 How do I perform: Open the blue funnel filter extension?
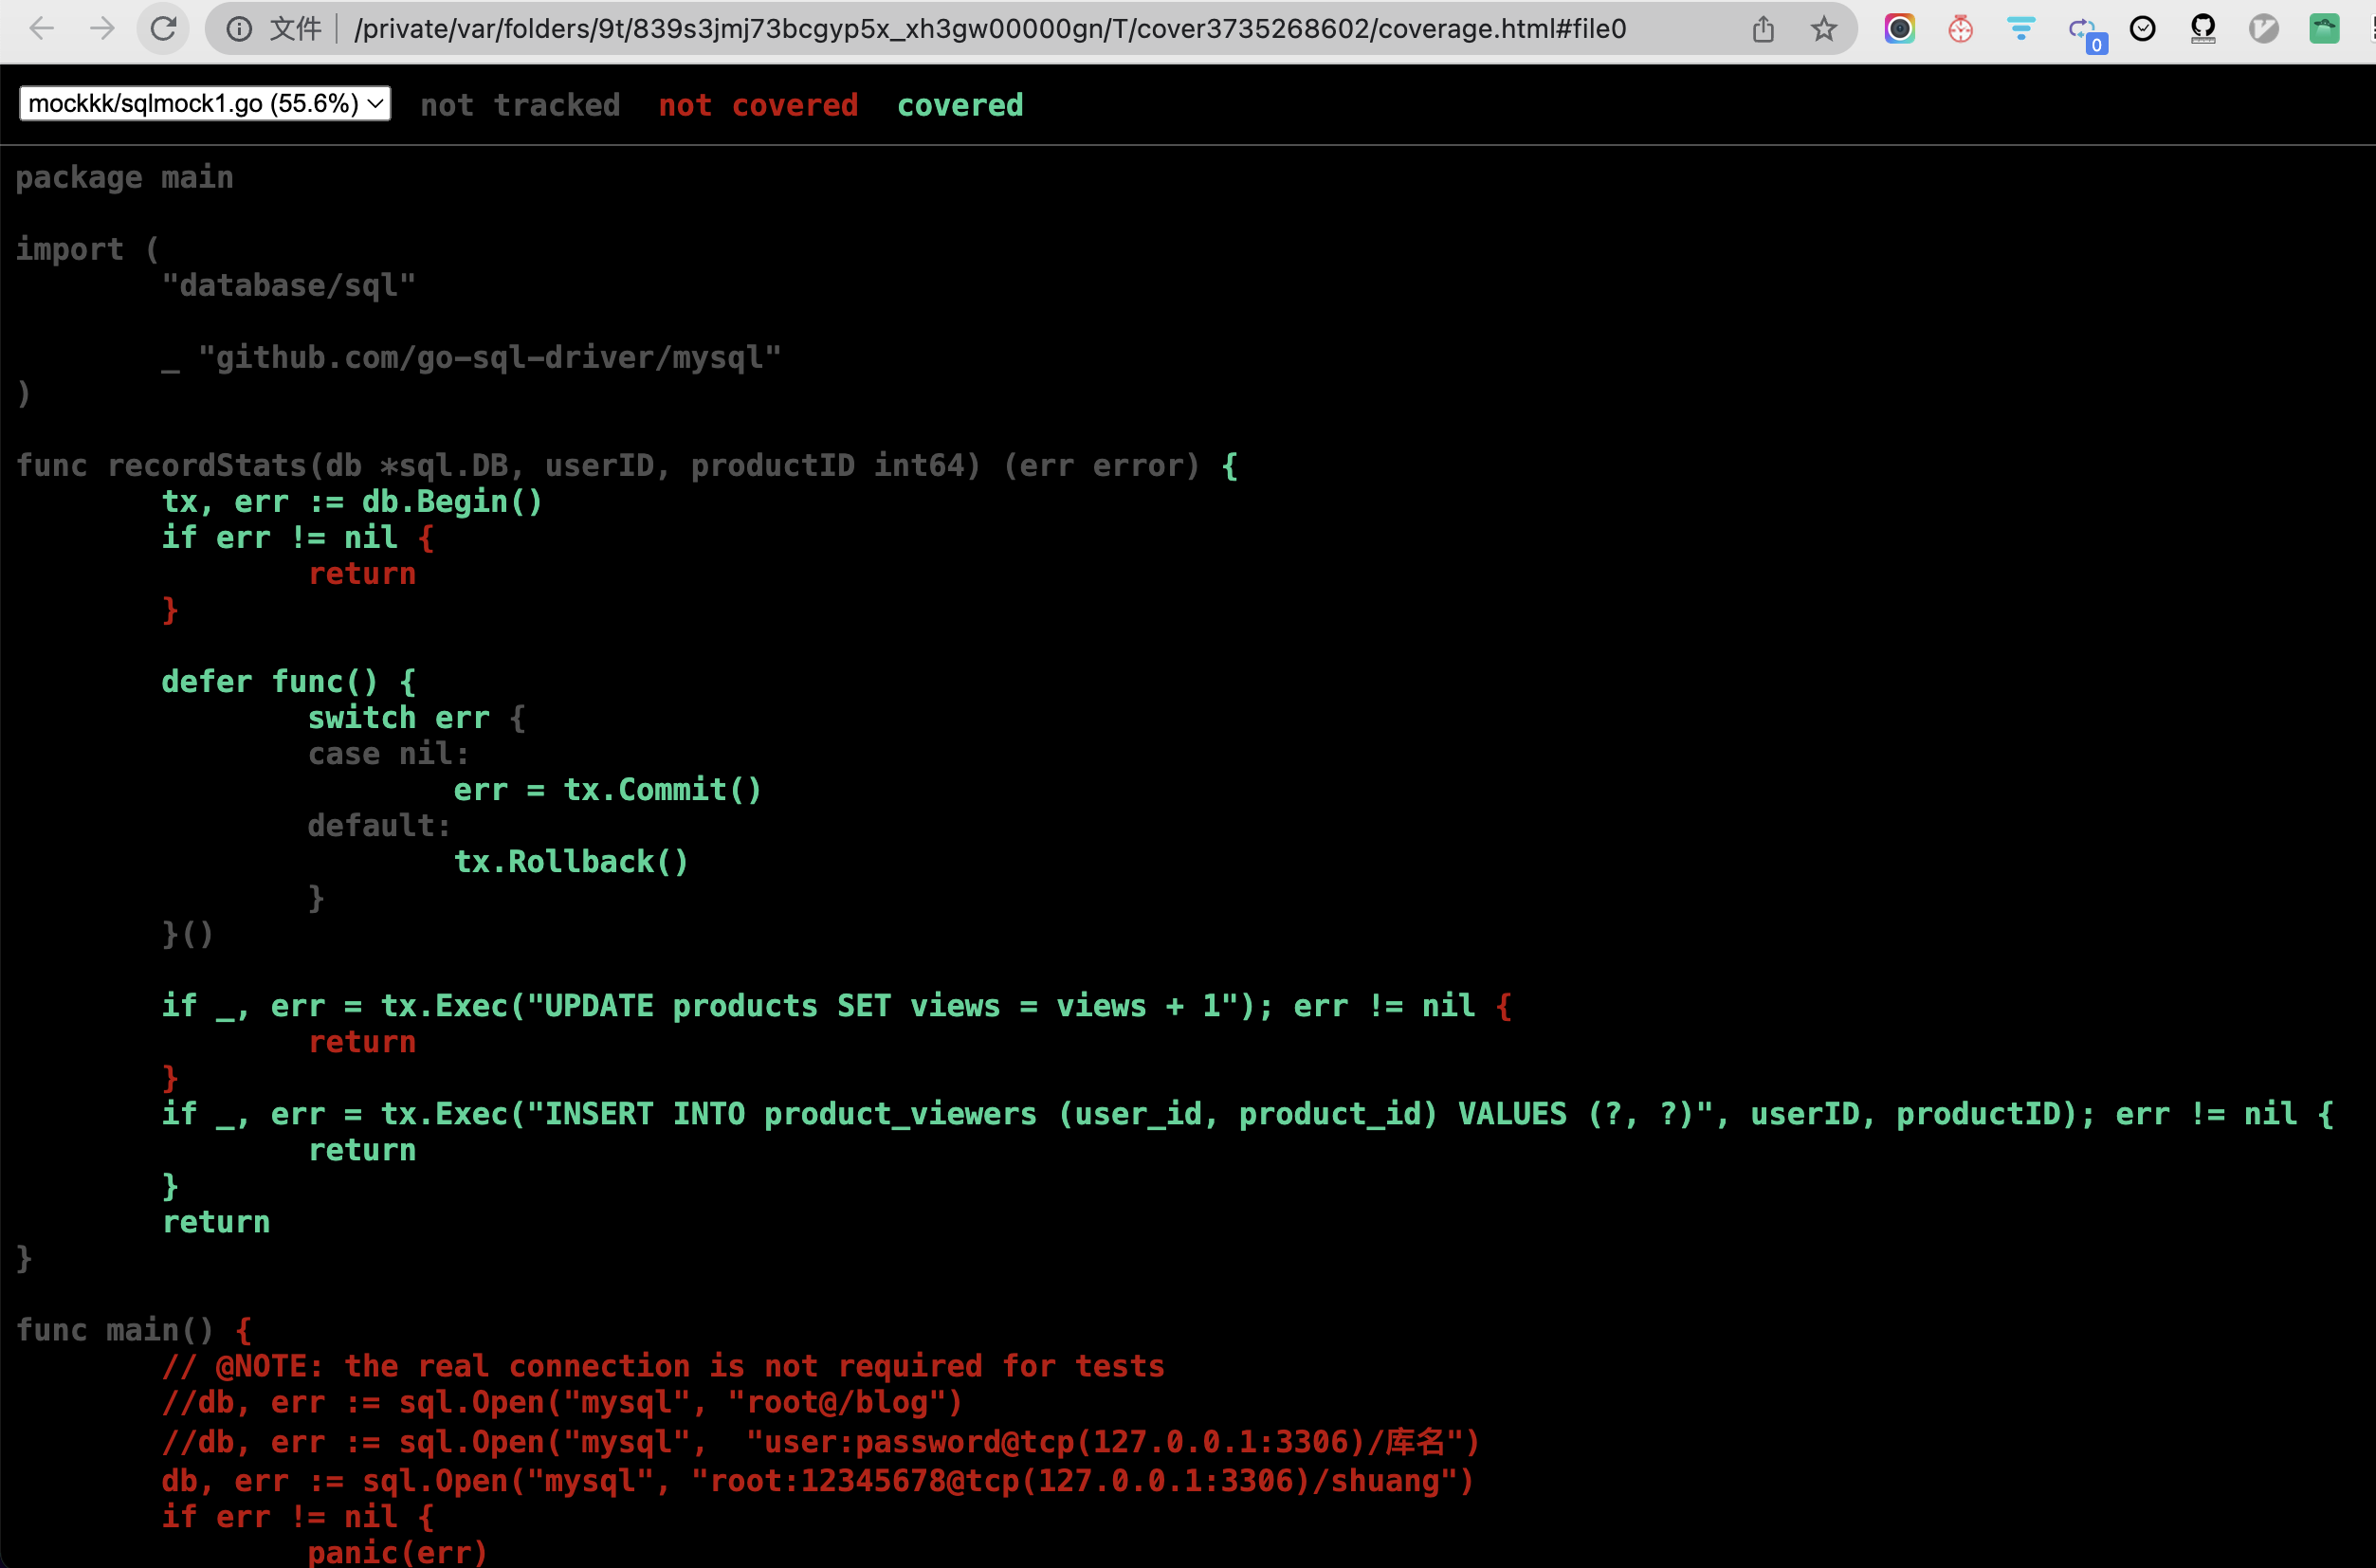click(x=2021, y=29)
